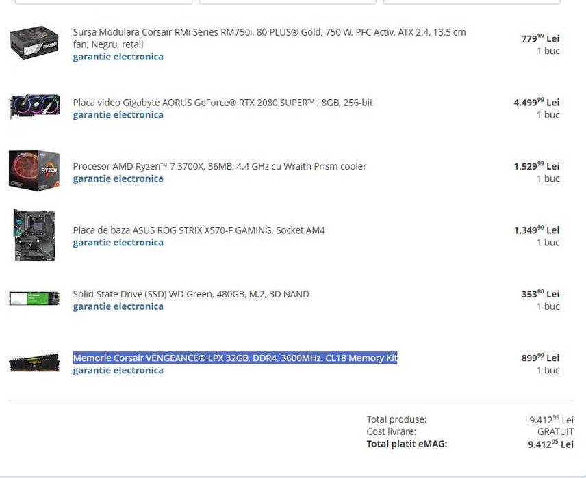Open the Placa de baza ASUS ROG title
Screen dimensions: 586x478
199,230
